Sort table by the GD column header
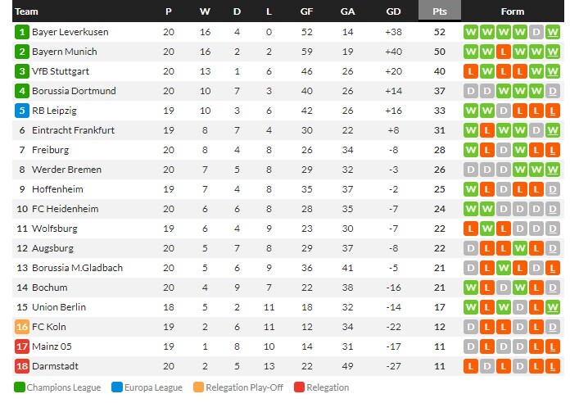This screenshot has height=403, width=579. [393, 11]
